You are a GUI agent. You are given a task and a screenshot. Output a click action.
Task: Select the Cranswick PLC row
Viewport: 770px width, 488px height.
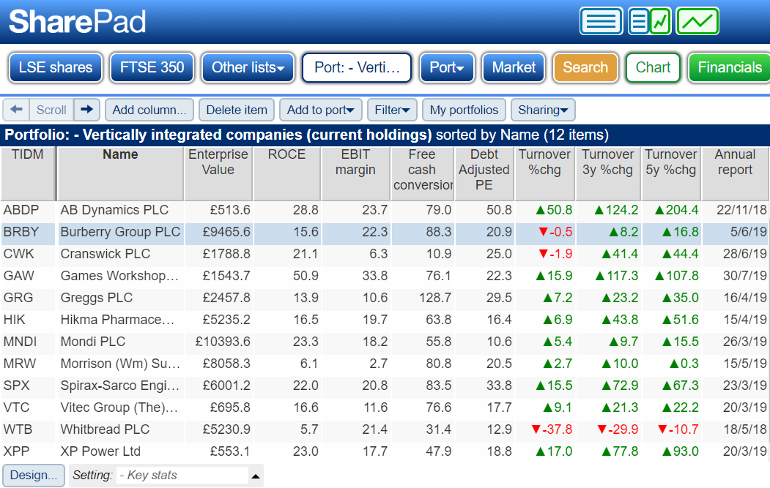pyautogui.click(x=385, y=254)
